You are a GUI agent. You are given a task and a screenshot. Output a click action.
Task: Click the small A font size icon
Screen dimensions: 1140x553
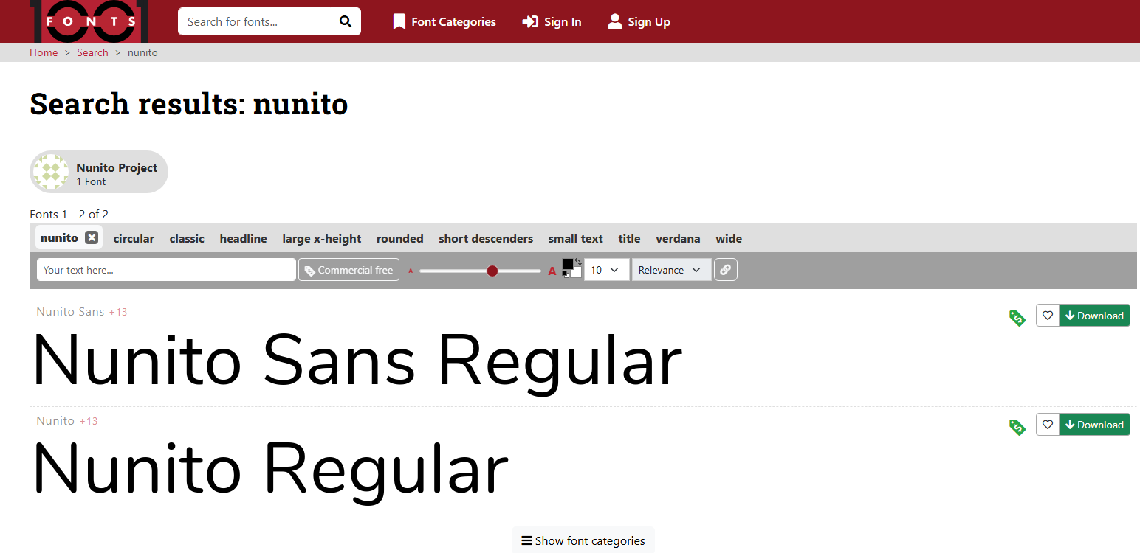[x=411, y=271]
